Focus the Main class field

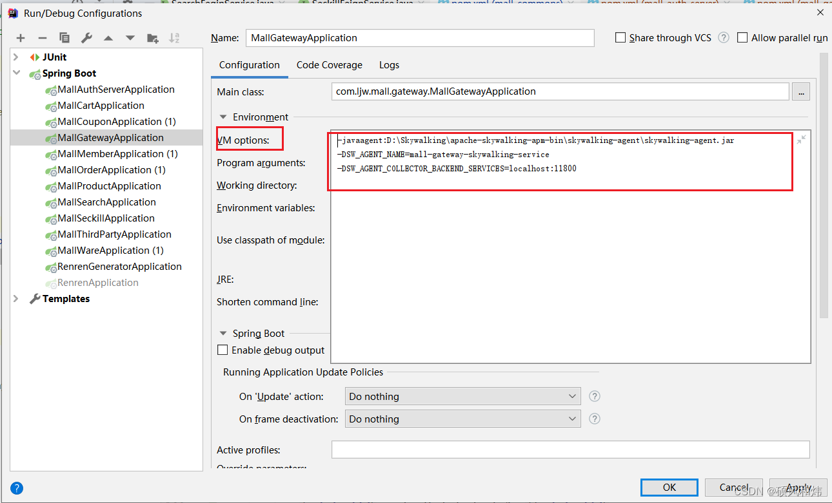[560, 91]
